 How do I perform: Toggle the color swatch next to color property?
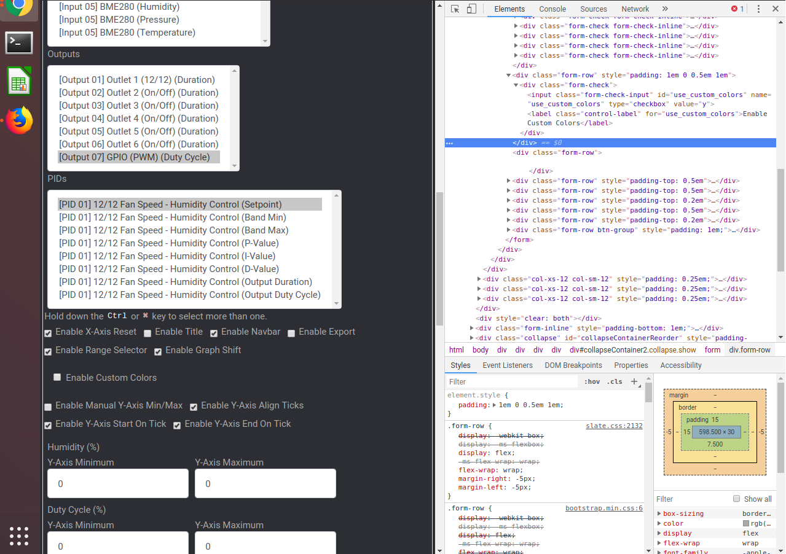pyautogui.click(x=745, y=523)
